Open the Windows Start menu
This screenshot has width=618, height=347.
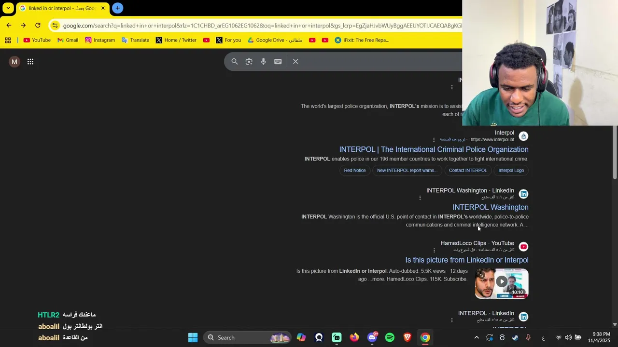[193, 337]
